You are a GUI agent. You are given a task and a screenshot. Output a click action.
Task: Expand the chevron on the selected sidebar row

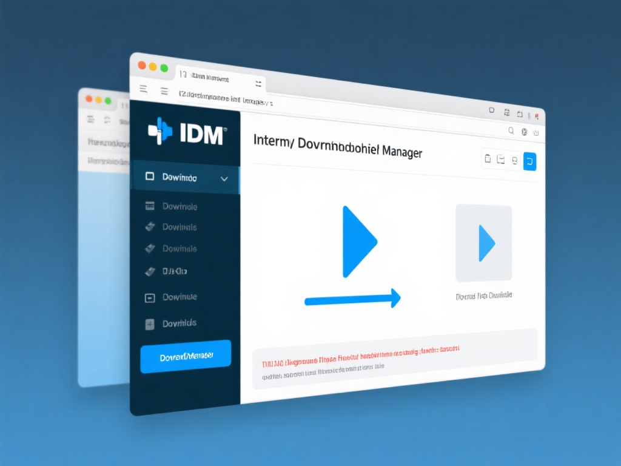click(x=224, y=179)
